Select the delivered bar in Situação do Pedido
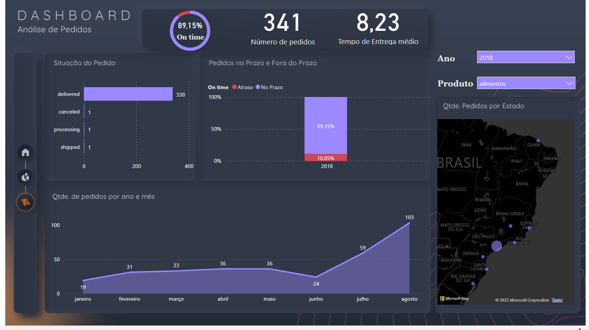The image size is (589, 330). coord(128,94)
